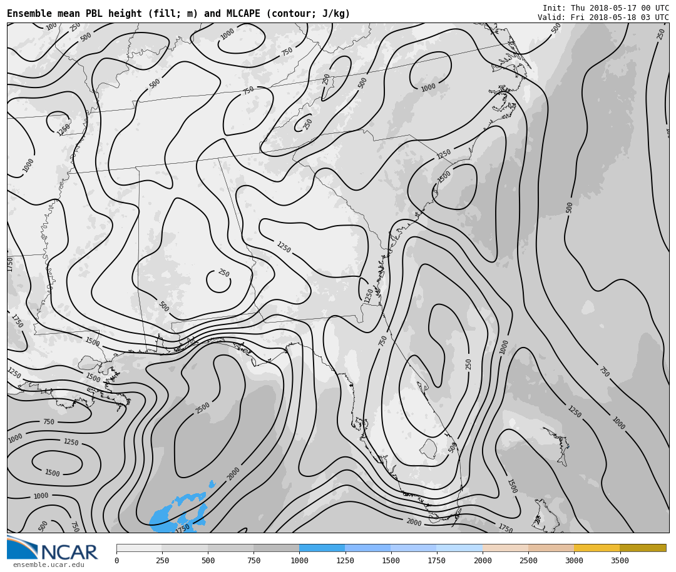Click the Lake Okeechobee outline in Florida
Image resolution: width=676 pixels, height=572 pixels.
click(429, 449)
